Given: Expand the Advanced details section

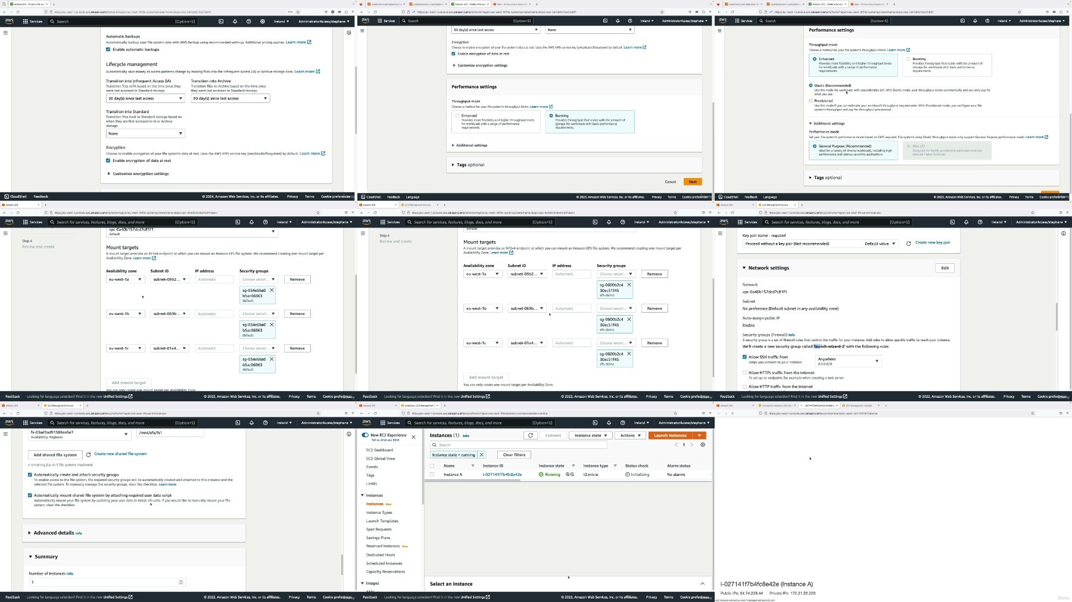Looking at the screenshot, I should click(x=29, y=533).
